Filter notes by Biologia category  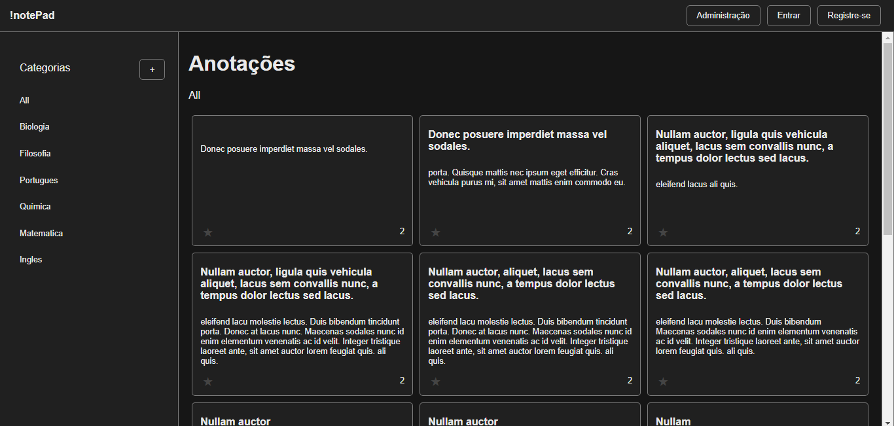35,127
